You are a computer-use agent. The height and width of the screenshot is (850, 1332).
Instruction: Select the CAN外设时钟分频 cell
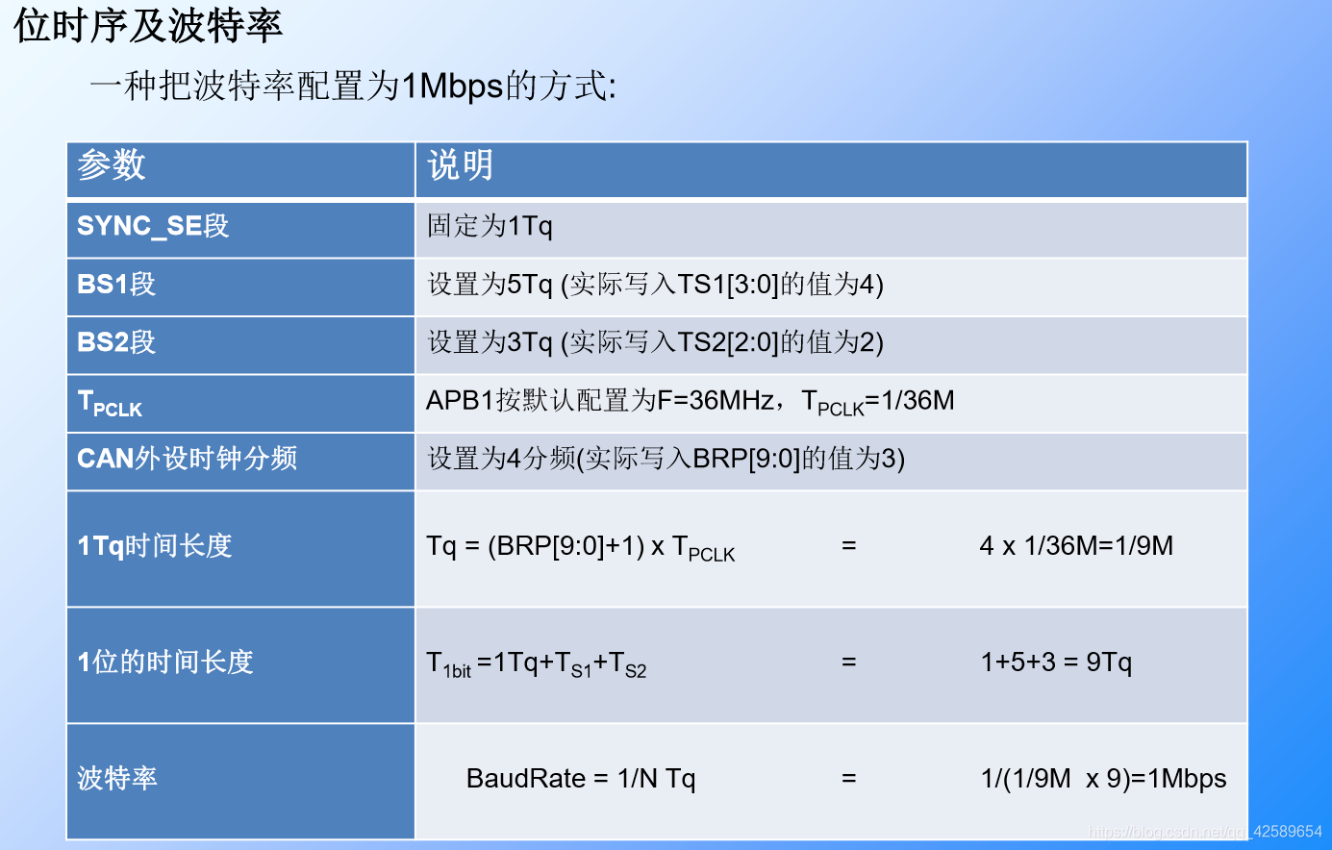pyautogui.click(x=240, y=462)
